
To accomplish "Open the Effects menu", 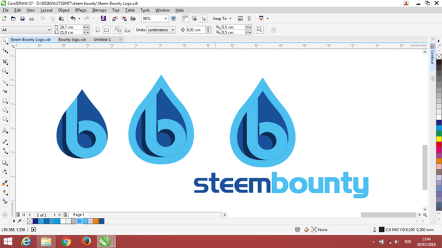I will coord(81,10).
